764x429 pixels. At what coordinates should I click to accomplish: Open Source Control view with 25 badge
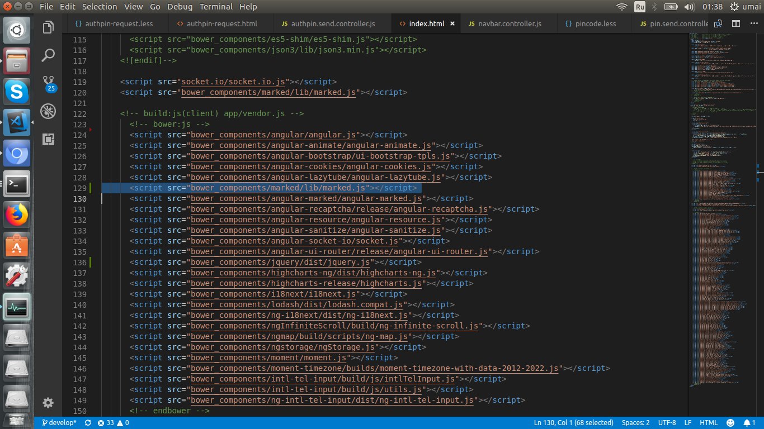[x=48, y=83]
